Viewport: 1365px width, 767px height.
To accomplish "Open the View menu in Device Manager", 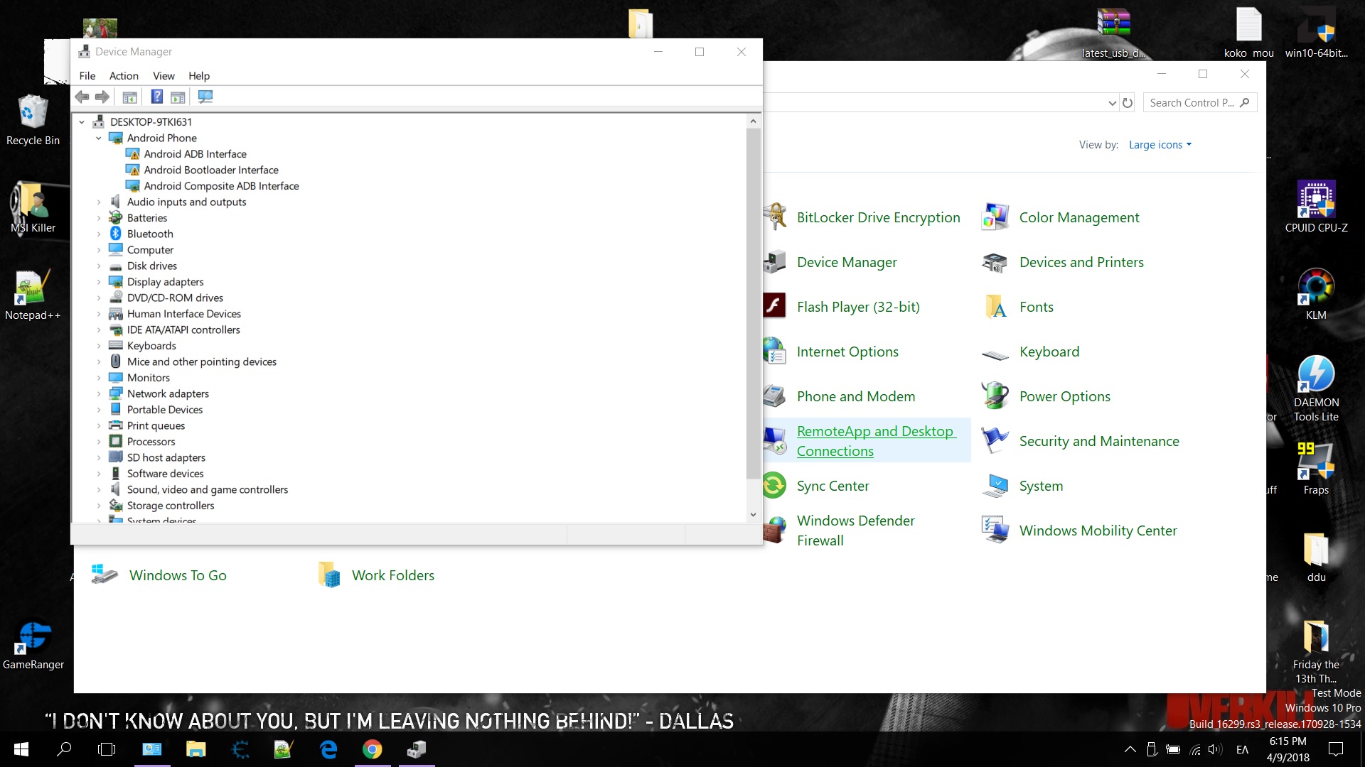I will (x=164, y=76).
